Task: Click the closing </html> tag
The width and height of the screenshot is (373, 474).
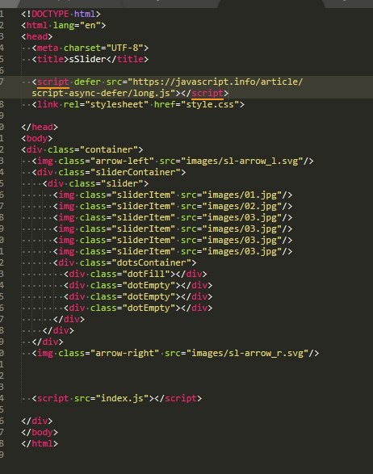Action: [40, 443]
